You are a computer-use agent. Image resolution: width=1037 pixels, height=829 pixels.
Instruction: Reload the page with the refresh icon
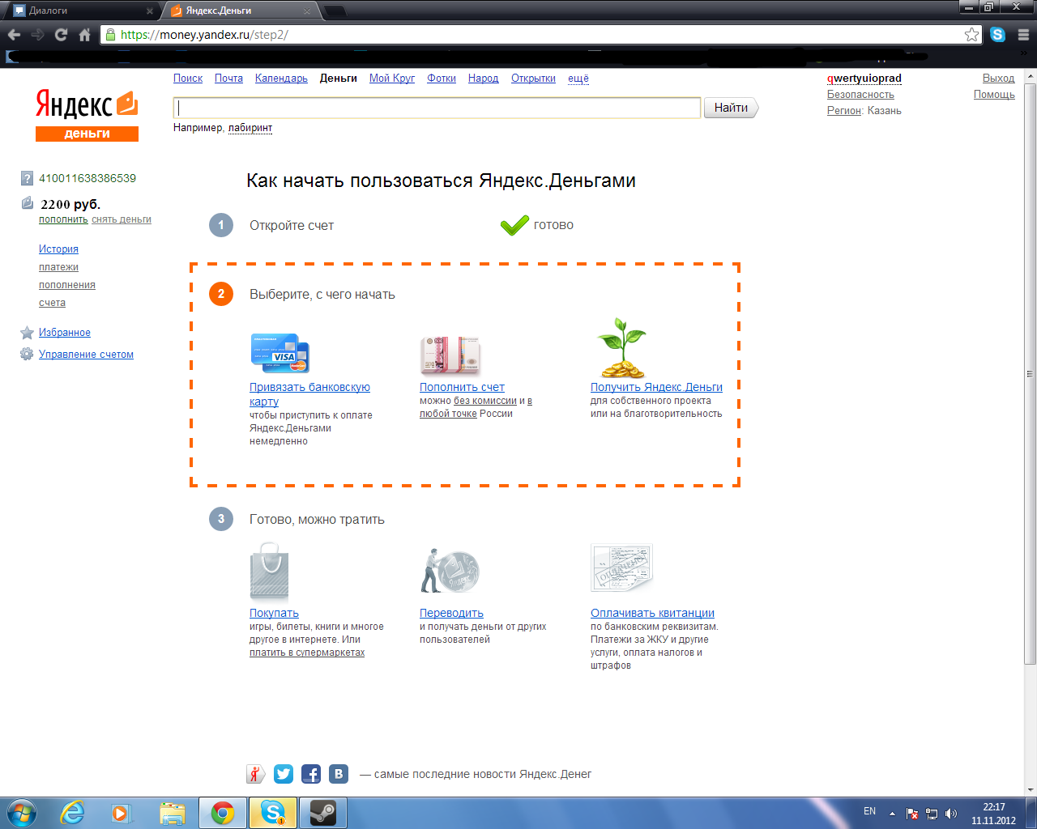(61, 35)
